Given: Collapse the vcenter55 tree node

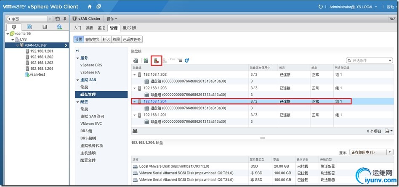Looking at the screenshot, I should click(x=8, y=34).
